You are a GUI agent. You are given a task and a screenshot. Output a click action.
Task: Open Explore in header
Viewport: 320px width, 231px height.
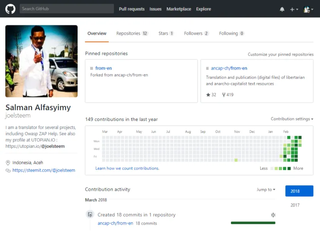click(204, 9)
